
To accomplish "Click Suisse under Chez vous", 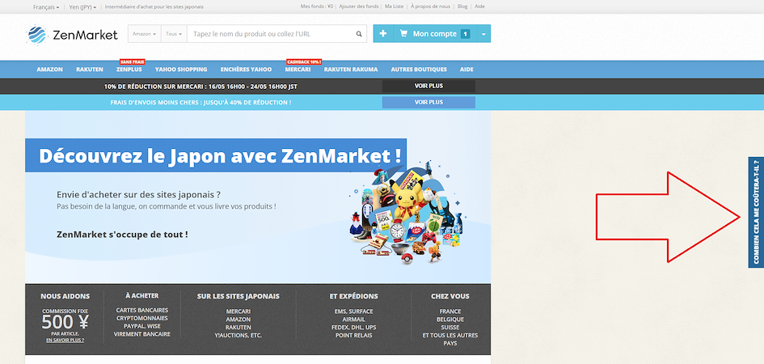I will coord(450,328).
